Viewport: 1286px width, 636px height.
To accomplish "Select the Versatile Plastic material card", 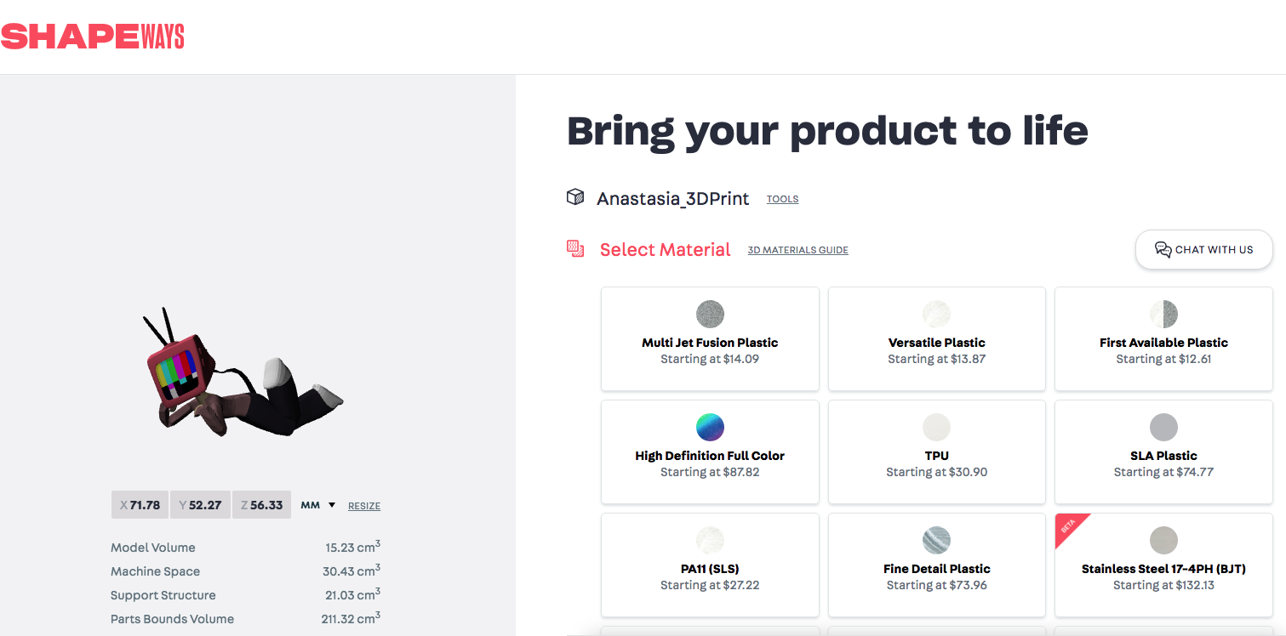I will tap(936, 338).
